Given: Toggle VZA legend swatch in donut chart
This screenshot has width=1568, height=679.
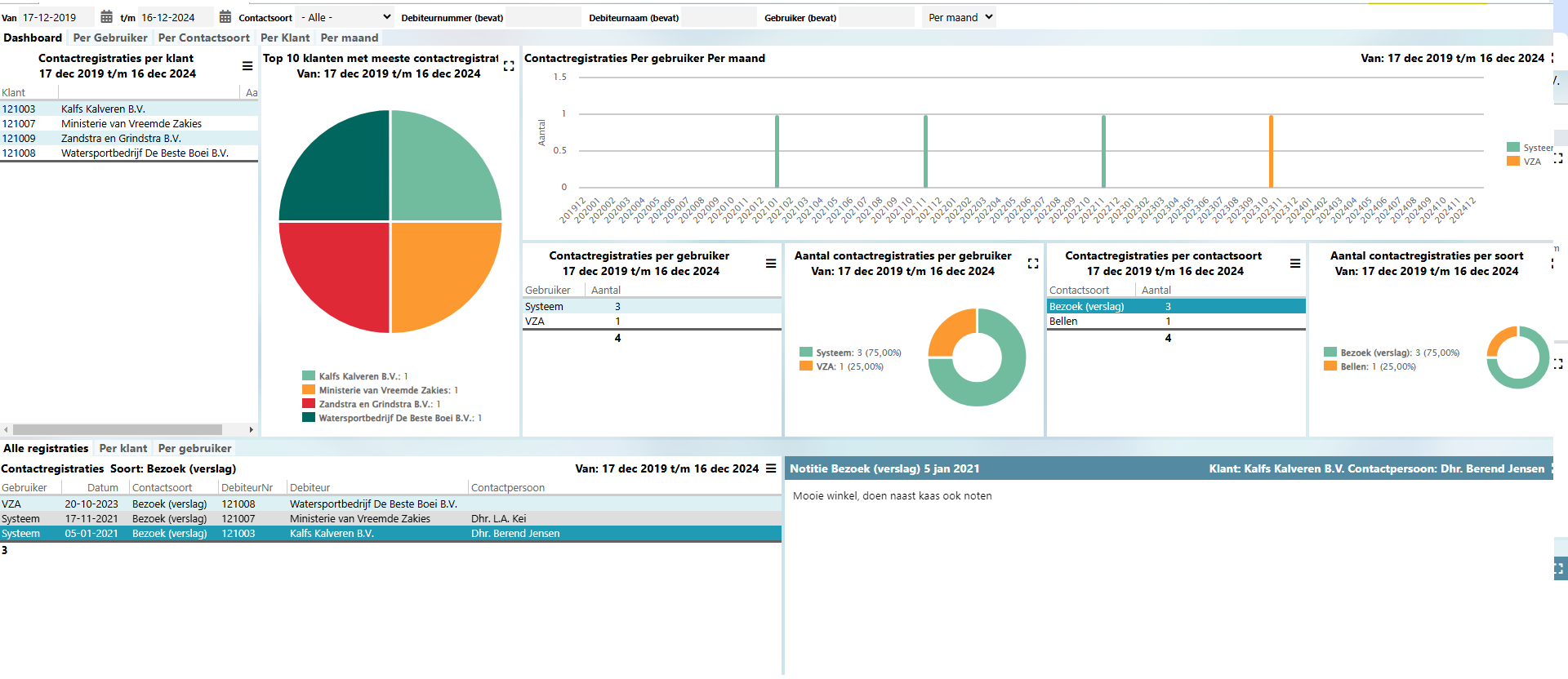Looking at the screenshot, I should (x=806, y=366).
